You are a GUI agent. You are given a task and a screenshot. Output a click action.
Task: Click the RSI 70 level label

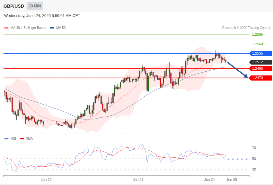(254, 148)
